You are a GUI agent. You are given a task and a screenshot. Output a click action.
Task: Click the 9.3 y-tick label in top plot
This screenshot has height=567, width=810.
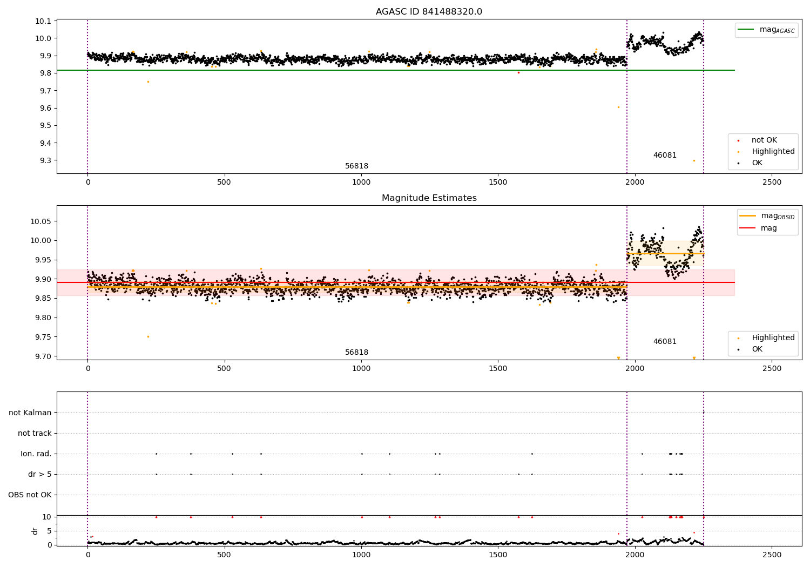click(45, 160)
